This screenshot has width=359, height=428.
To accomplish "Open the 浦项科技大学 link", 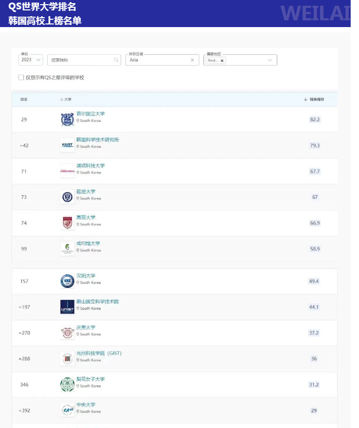I will point(91,166).
